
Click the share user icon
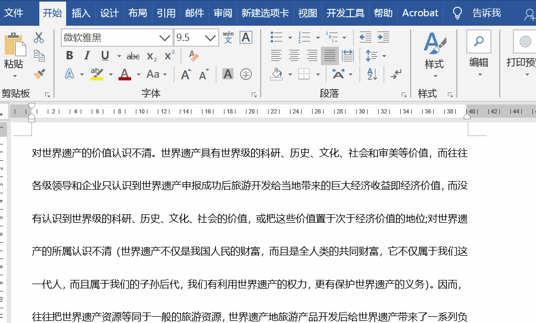[x=530, y=14]
